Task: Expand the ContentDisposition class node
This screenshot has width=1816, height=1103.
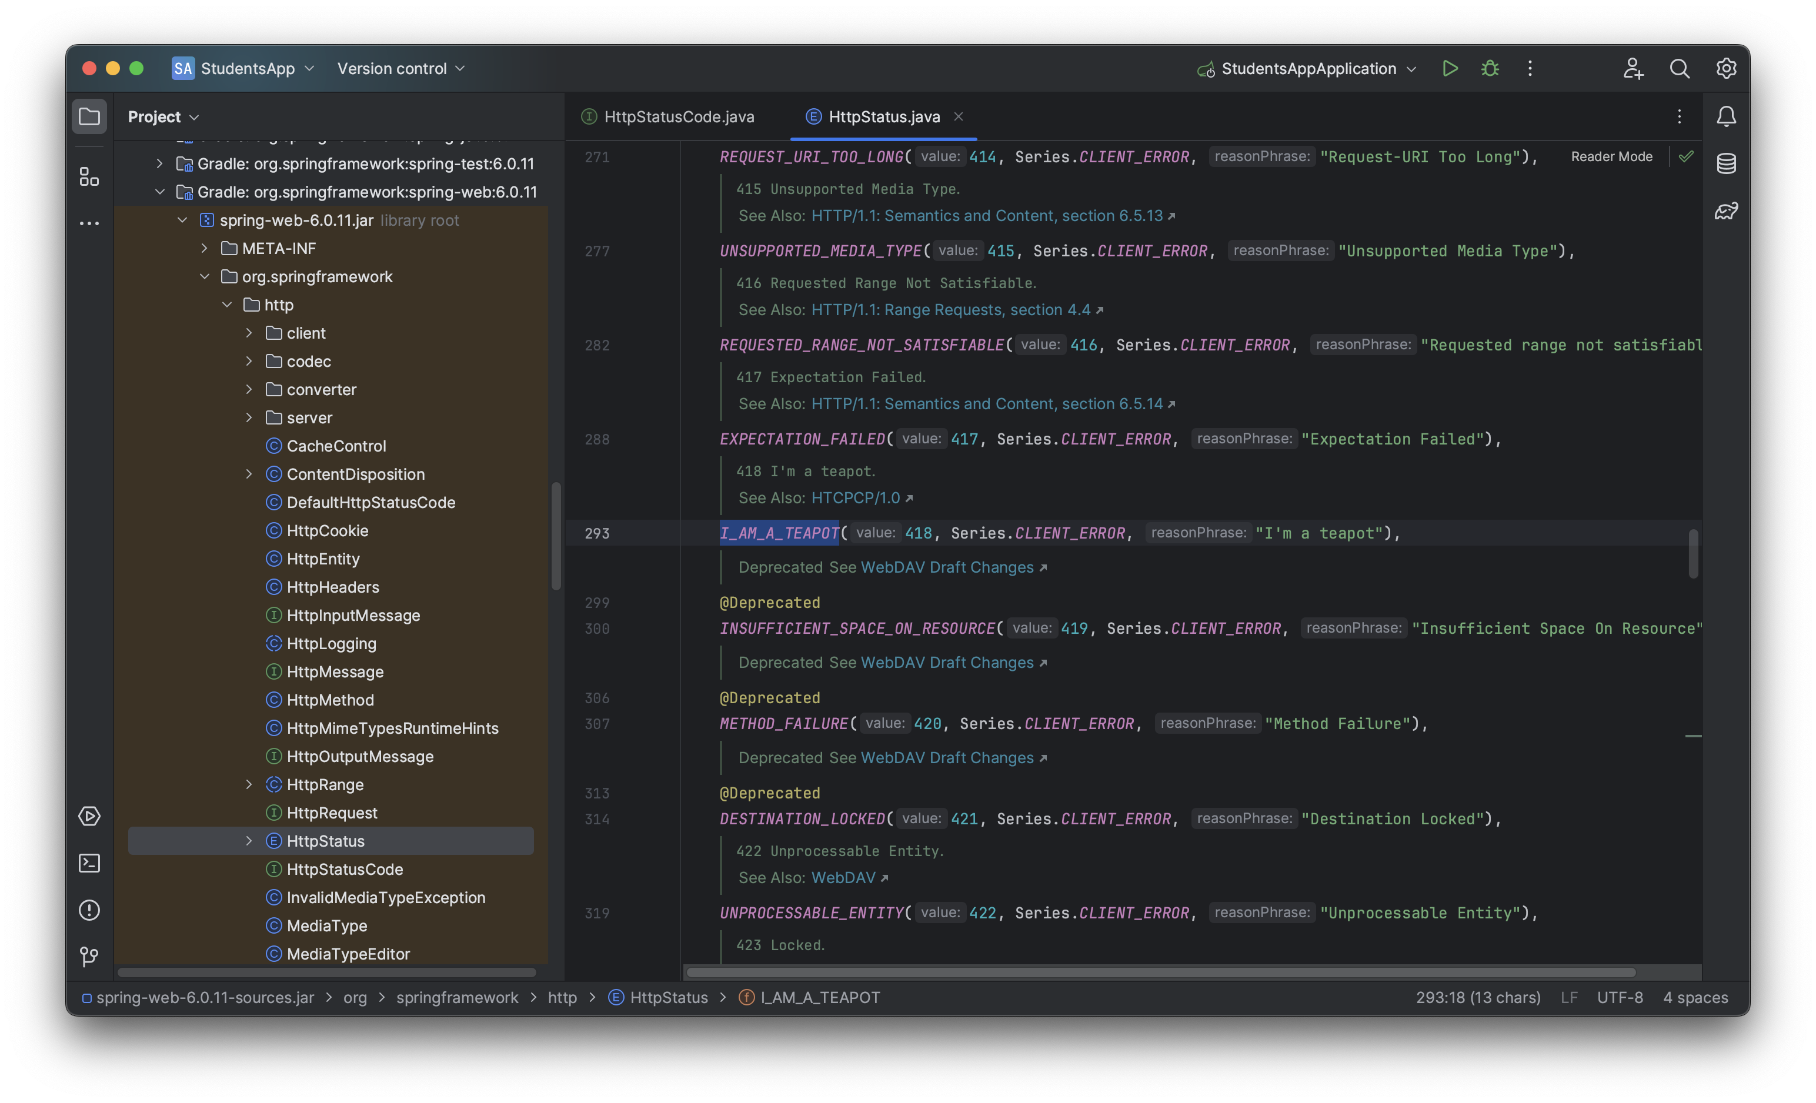Action: tap(249, 474)
